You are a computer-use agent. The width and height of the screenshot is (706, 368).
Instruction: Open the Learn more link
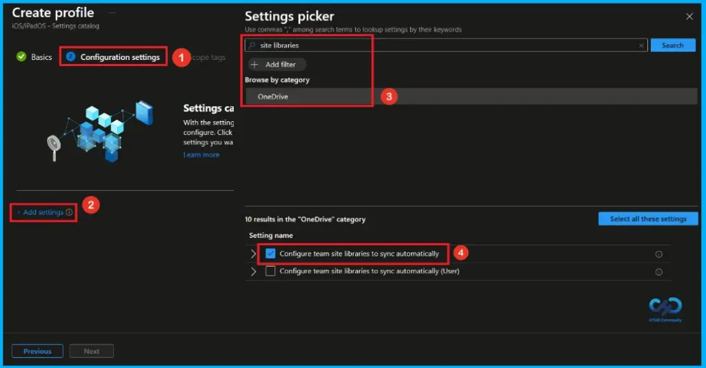click(201, 155)
